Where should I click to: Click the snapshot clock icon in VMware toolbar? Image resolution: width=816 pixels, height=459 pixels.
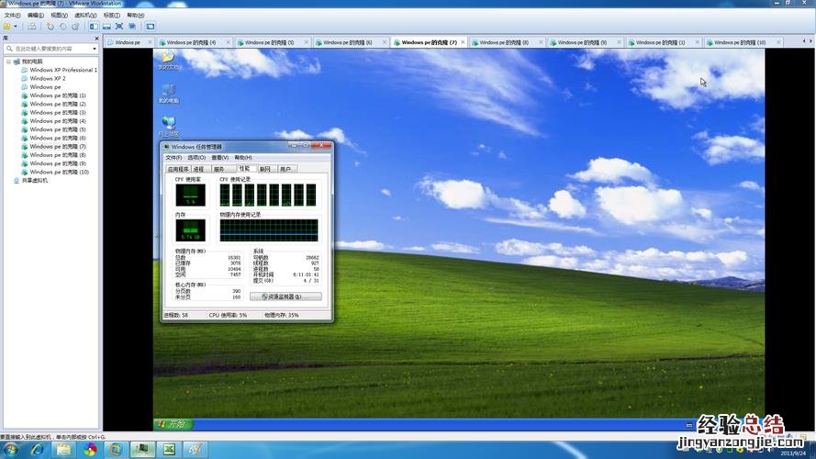pyautogui.click(x=50, y=27)
